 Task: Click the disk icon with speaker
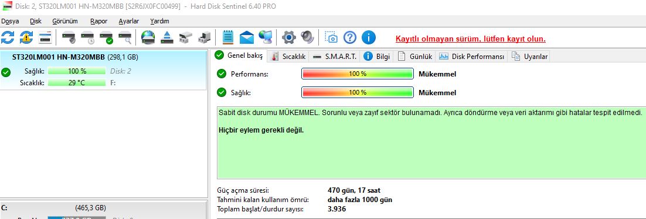coord(69,38)
